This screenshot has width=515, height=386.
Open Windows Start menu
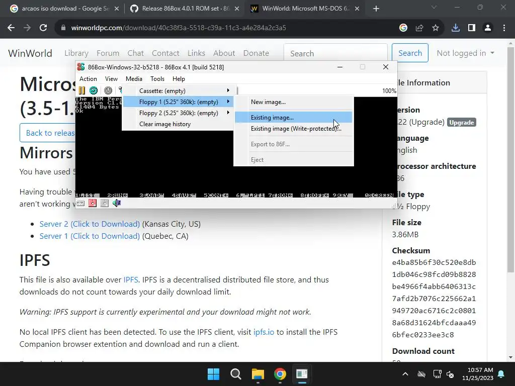tap(213, 374)
